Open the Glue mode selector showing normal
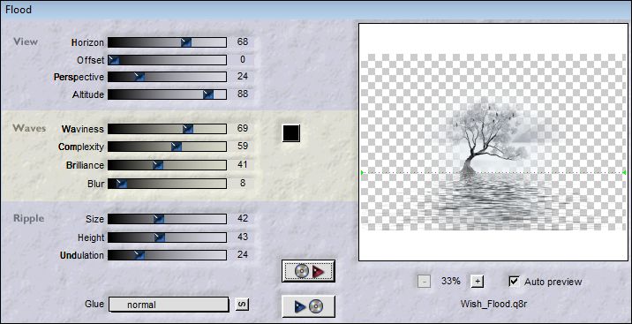 tap(169, 305)
